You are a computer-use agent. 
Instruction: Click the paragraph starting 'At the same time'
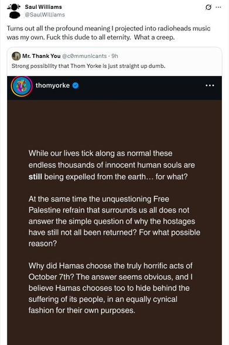point(114,221)
